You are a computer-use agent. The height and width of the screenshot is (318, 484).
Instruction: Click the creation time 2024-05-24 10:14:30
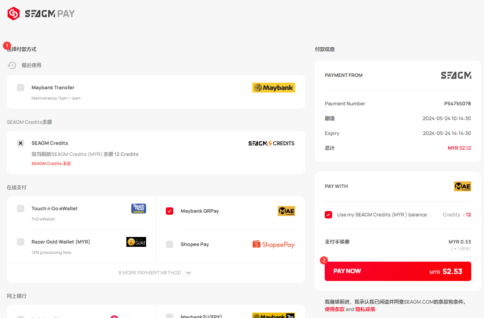(x=447, y=118)
